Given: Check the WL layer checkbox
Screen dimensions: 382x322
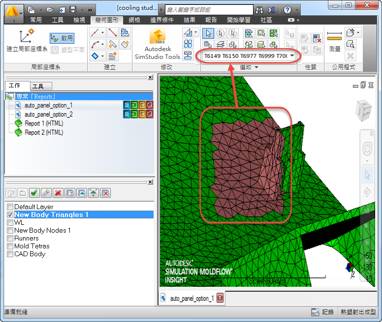Looking at the screenshot, I should point(10,222).
